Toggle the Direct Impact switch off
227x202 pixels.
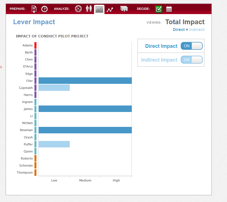click(x=191, y=46)
